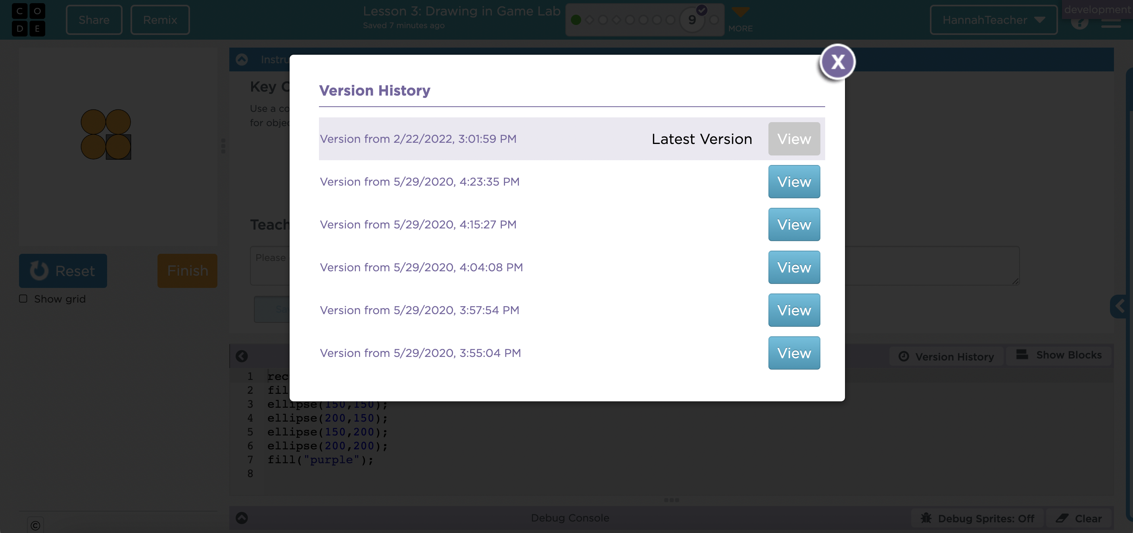This screenshot has height=533, width=1133.
Task: Open the HannahTeacher account menu
Action: pyautogui.click(x=994, y=20)
